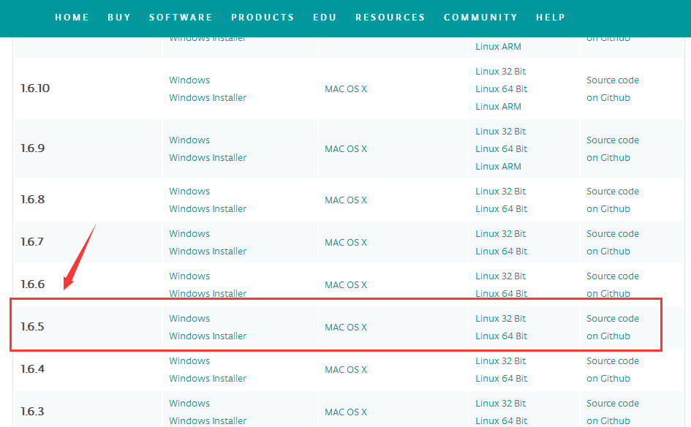Download MAC OS X build of 1.6.3
Image resolution: width=691 pixels, height=427 pixels.
click(x=346, y=412)
